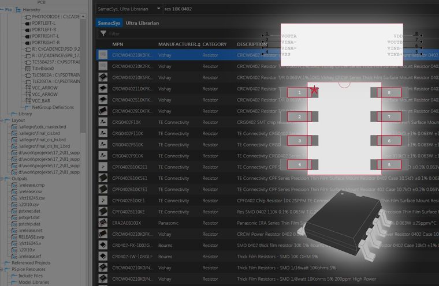Select the TLC5602A part in tree

coord(56,75)
